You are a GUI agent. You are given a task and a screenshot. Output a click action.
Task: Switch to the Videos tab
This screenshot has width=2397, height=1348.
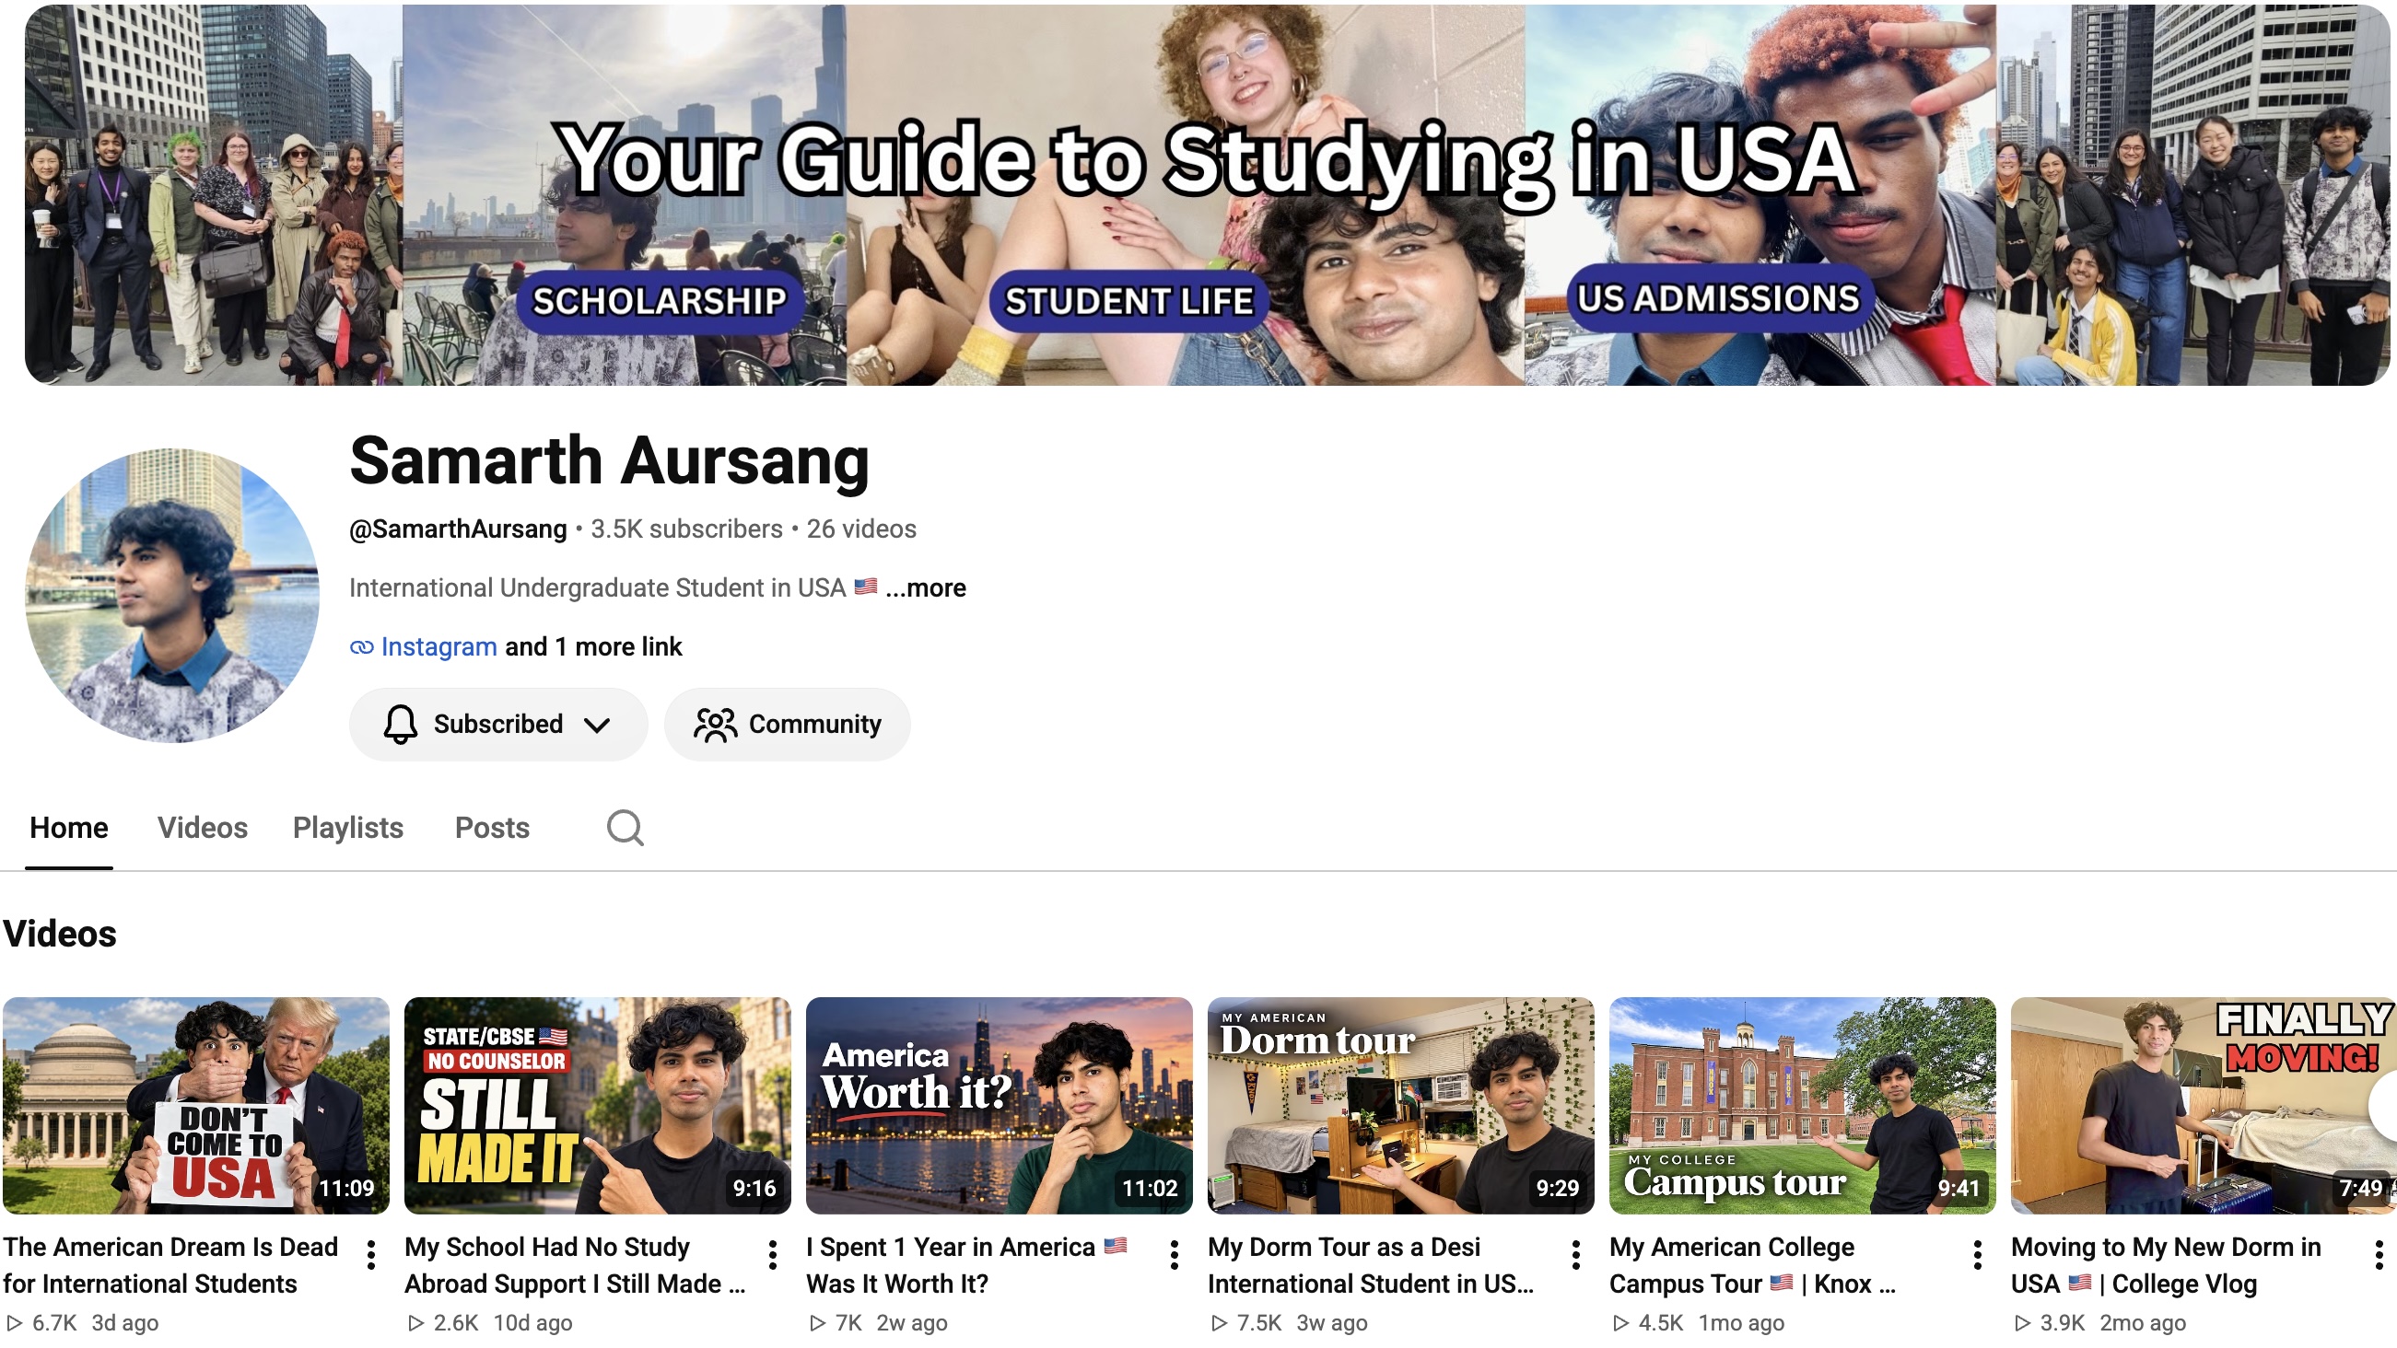click(x=202, y=828)
